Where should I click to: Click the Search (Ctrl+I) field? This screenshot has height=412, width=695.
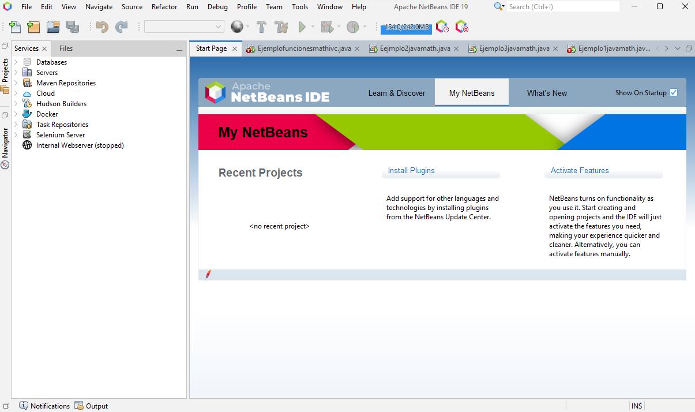pos(562,7)
